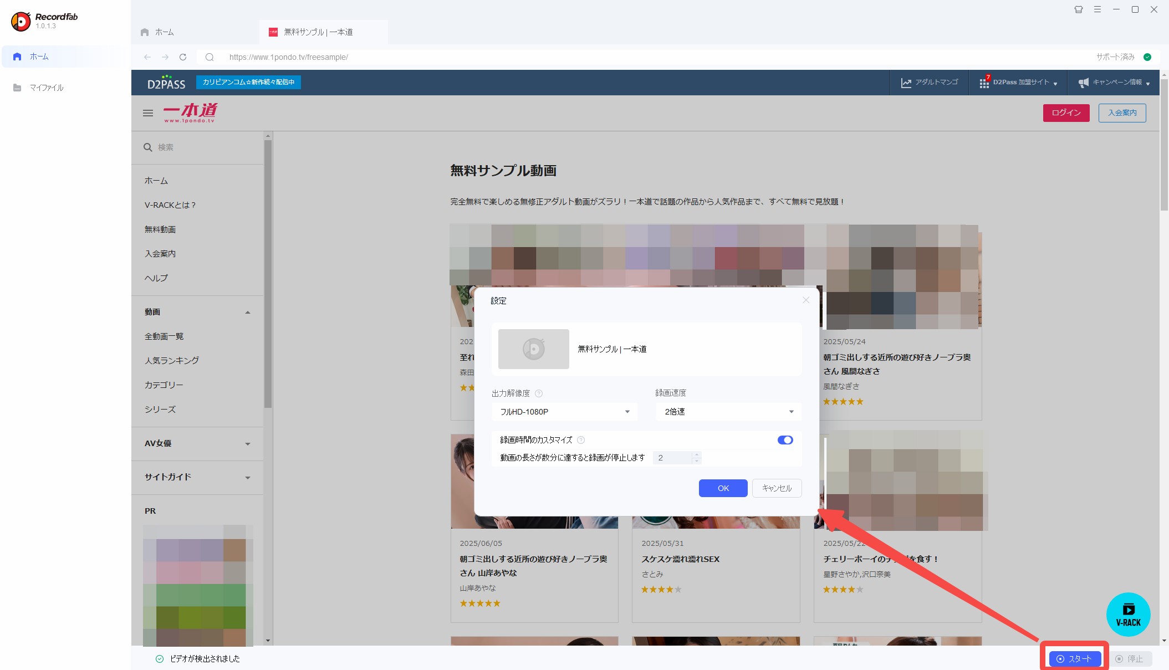Open キャンペーン情報 dropdown
This screenshot has width=1169, height=670.
(x=1114, y=83)
